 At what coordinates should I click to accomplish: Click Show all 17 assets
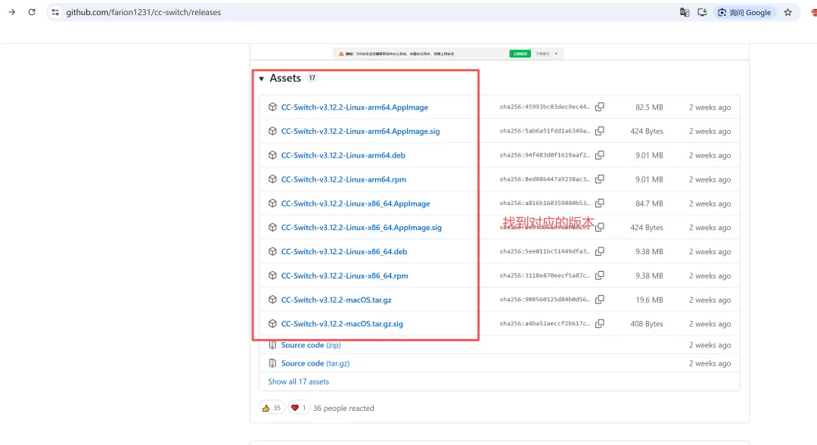coord(299,381)
